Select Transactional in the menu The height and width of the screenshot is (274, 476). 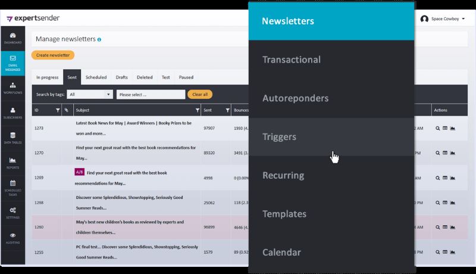(x=331, y=60)
